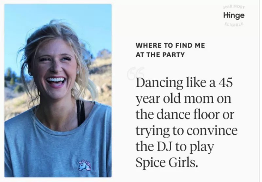The image size is (262, 182).
Task: Click the 'trying to convince' line
Action: 186,130
